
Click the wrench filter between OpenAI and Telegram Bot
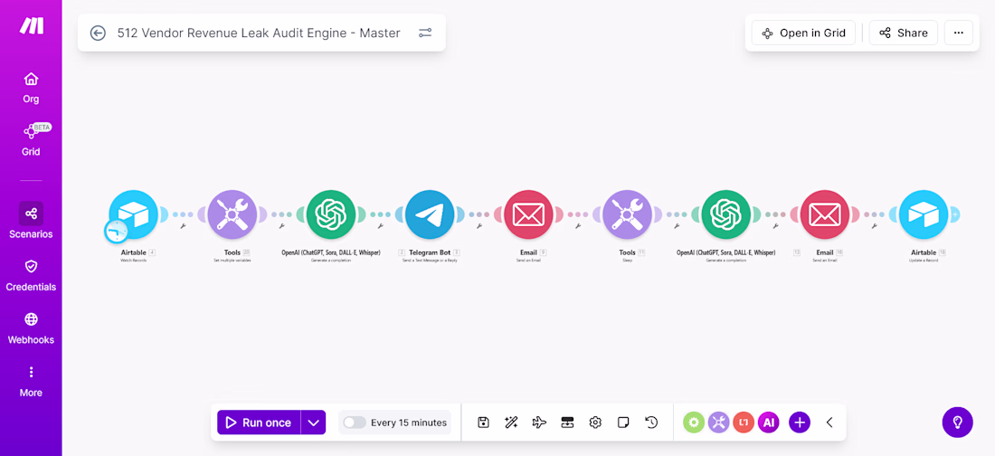380,225
